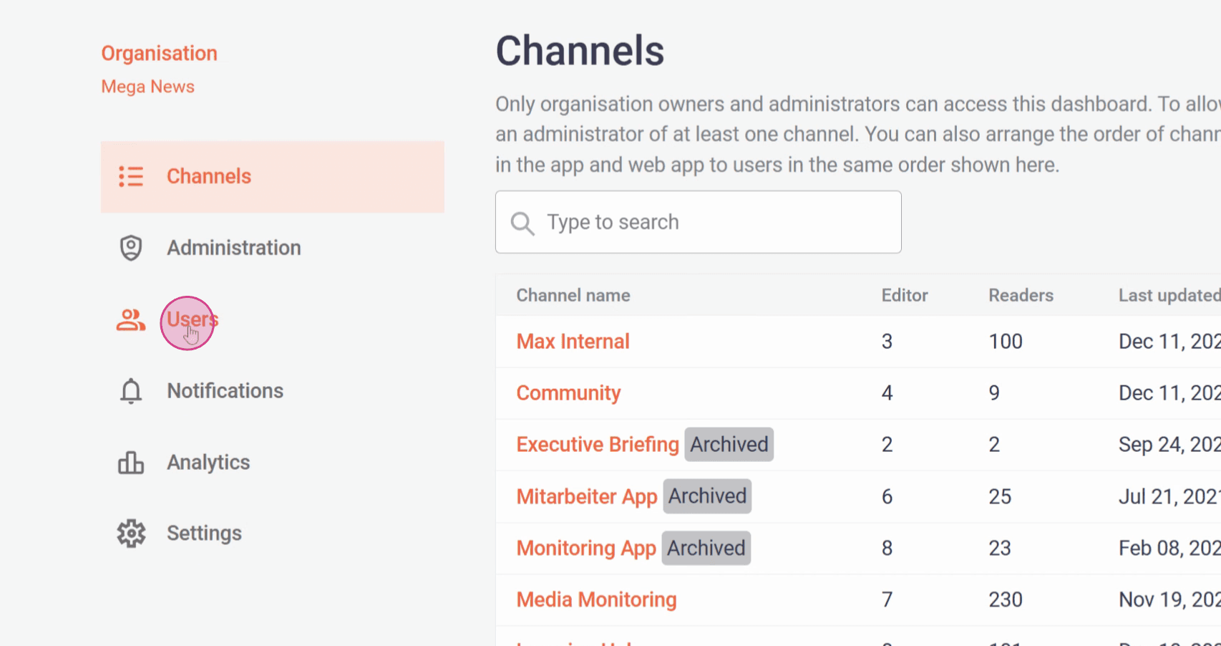Image resolution: width=1221 pixels, height=646 pixels.
Task: Open the Max Internal channel
Action: pos(573,342)
